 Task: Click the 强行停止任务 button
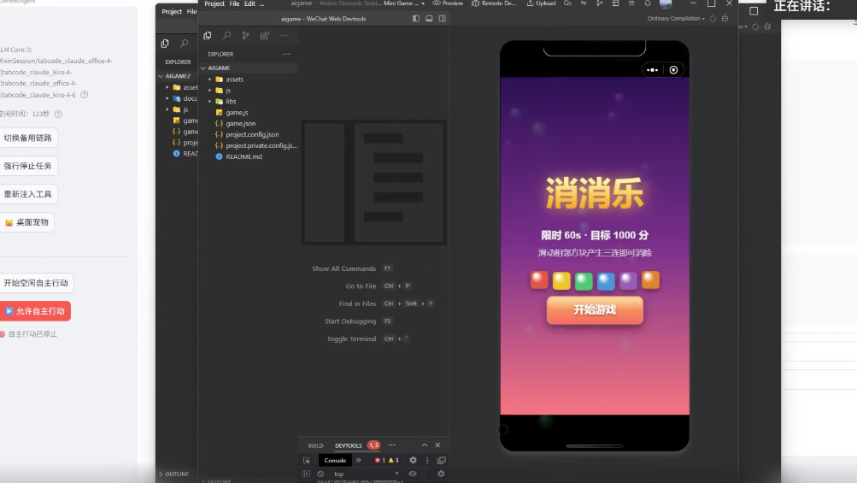pyautogui.click(x=28, y=166)
